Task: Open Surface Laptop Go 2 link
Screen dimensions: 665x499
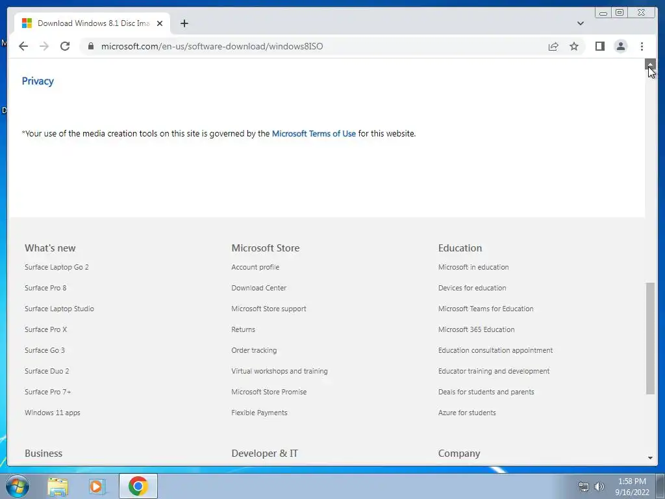Action: [x=57, y=267]
